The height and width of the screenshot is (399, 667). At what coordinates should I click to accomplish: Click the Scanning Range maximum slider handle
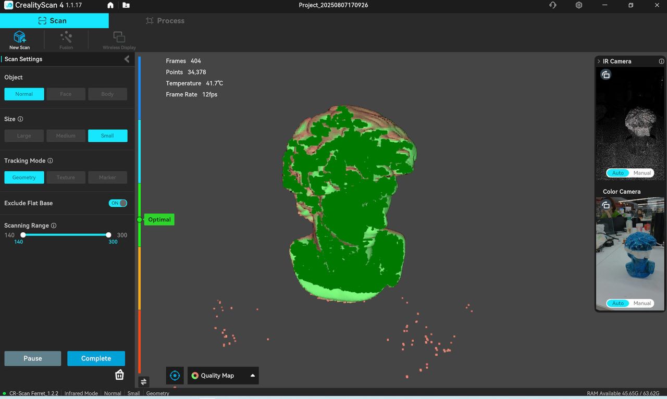[108, 235]
